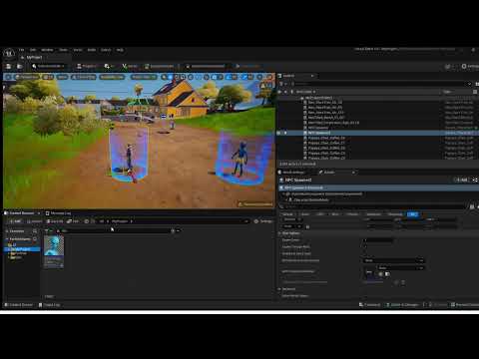479x359 pixels.
Task: Open the Selection Mode dropdown
Action: (x=49, y=67)
